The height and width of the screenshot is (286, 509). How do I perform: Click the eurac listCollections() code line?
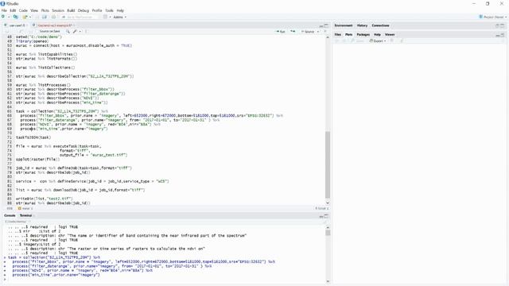45,68
